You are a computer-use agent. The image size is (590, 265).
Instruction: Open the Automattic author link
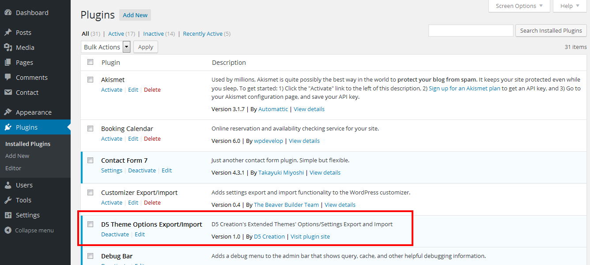coord(273,109)
